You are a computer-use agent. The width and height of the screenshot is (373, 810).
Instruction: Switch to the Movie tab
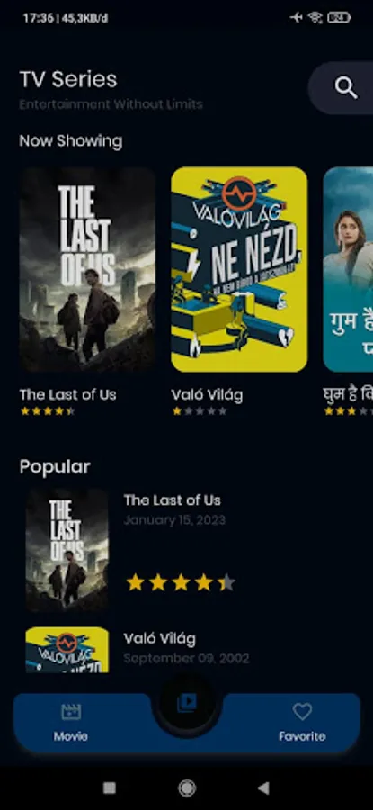(71, 722)
